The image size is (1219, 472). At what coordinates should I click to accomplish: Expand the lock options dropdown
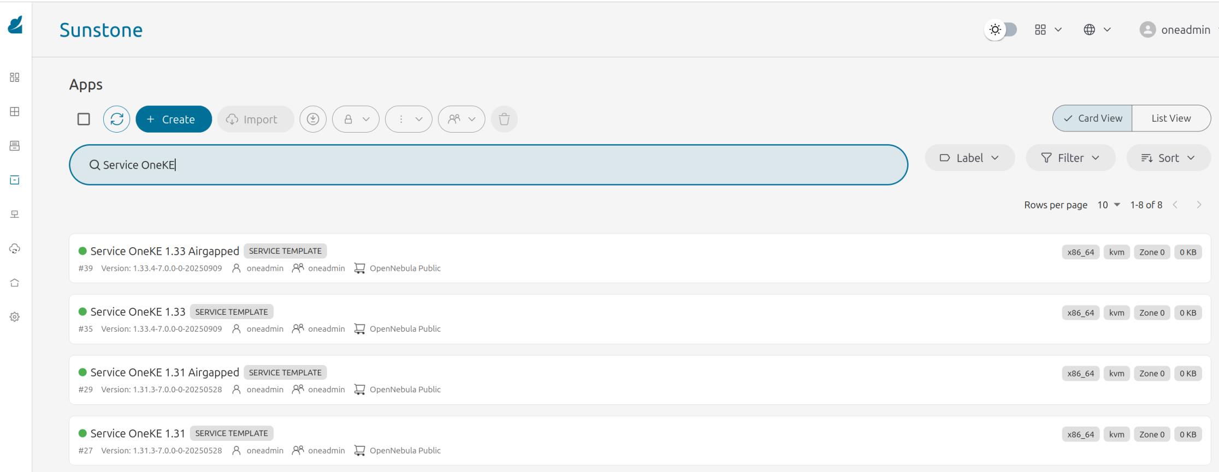(356, 119)
